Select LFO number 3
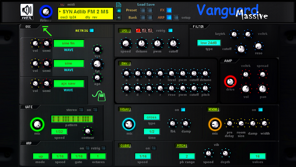 click(150, 31)
